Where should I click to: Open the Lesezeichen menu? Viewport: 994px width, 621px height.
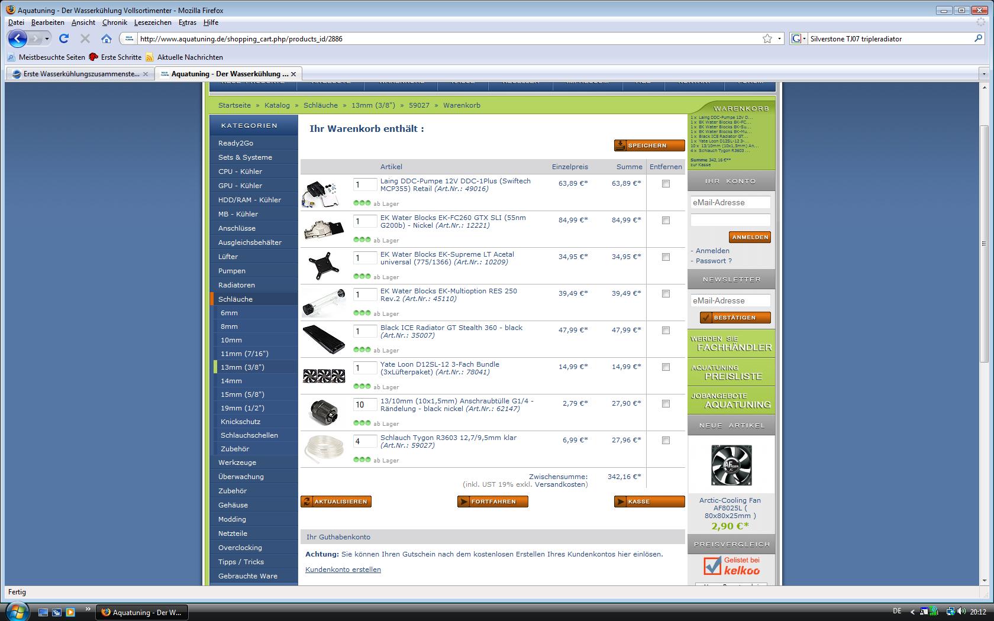tap(153, 22)
